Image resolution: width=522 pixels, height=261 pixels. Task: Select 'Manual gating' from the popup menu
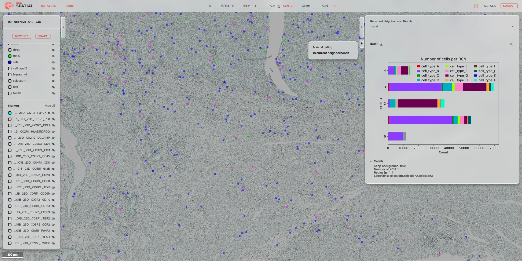pyautogui.click(x=323, y=47)
